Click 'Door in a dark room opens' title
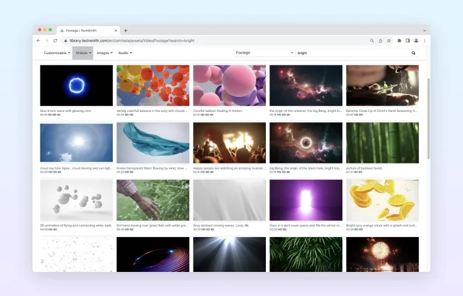The width and height of the screenshot is (463, 296). 306,226
